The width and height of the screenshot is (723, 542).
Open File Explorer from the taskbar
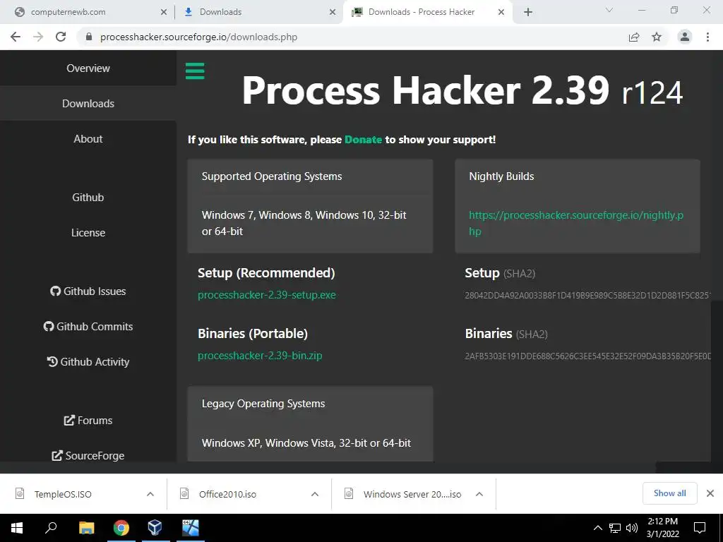click(x=86, y=528)
